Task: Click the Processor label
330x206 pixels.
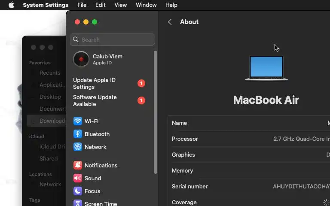Action: pyautogui.click(x=185, y=139)
